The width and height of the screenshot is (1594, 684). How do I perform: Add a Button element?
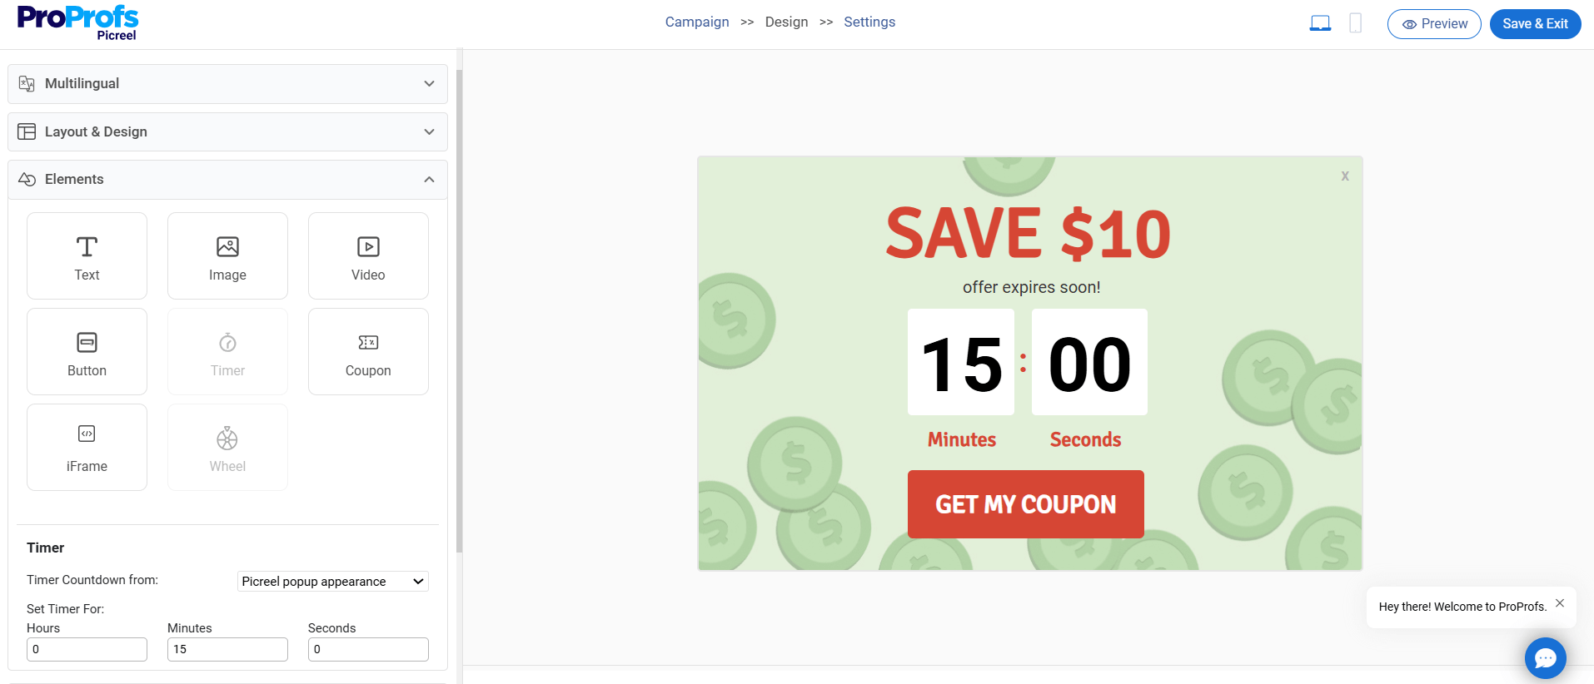pos(87,351)
